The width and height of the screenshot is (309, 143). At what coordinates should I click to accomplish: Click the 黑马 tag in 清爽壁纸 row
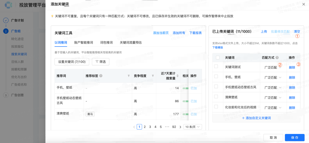[90, 114]
